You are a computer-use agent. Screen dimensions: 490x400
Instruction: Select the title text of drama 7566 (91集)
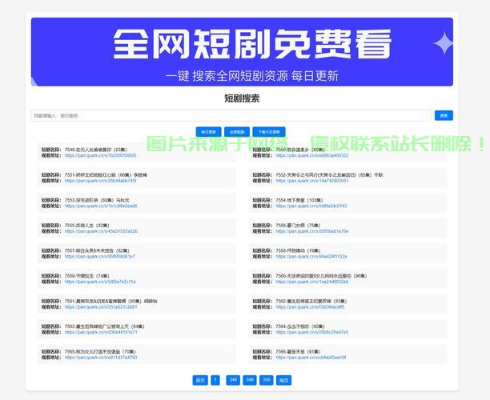(x=298, y=352)
